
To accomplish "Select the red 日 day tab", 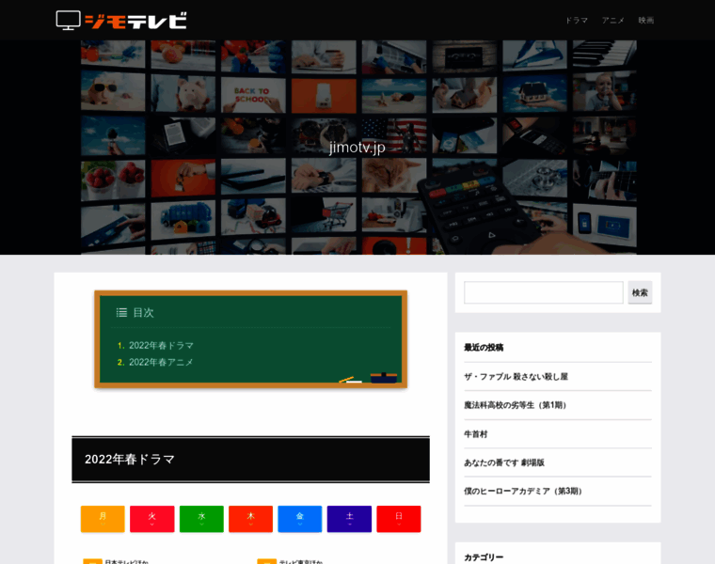I will coord(399,519).
